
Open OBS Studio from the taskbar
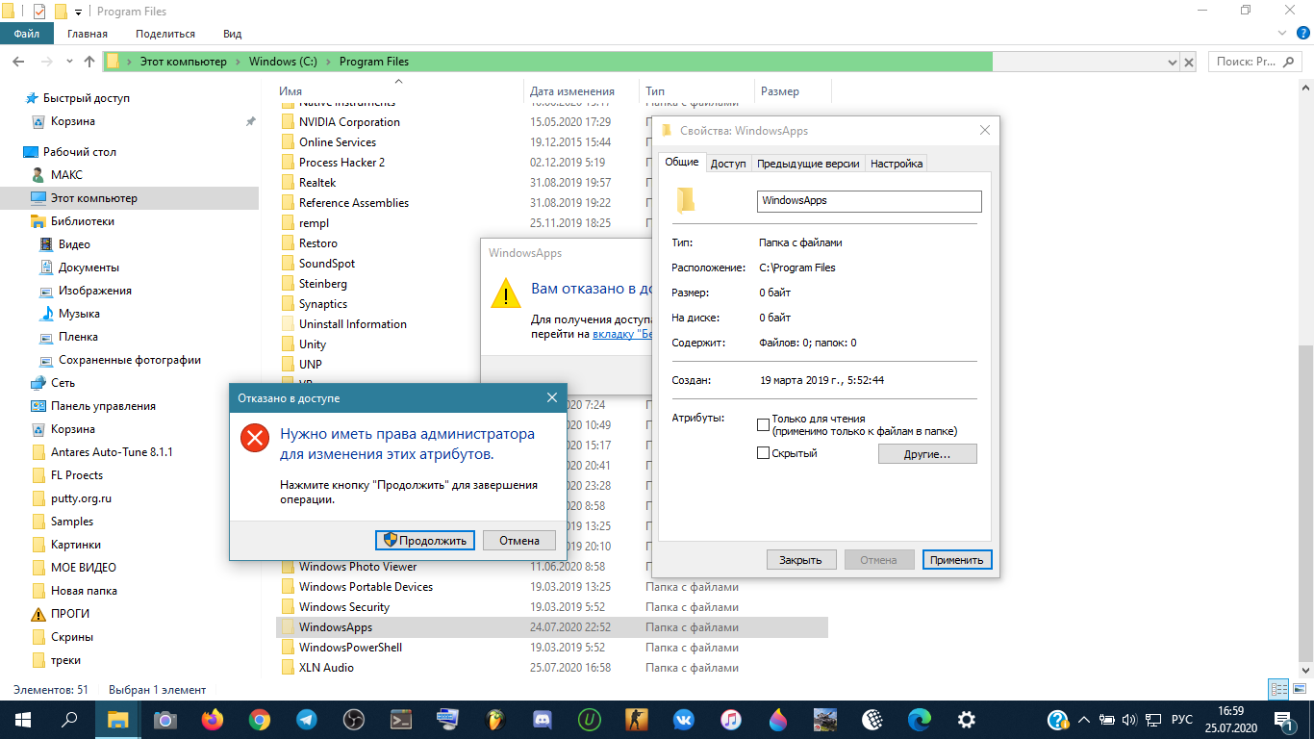pyautogui.click(x=354, y=719)
